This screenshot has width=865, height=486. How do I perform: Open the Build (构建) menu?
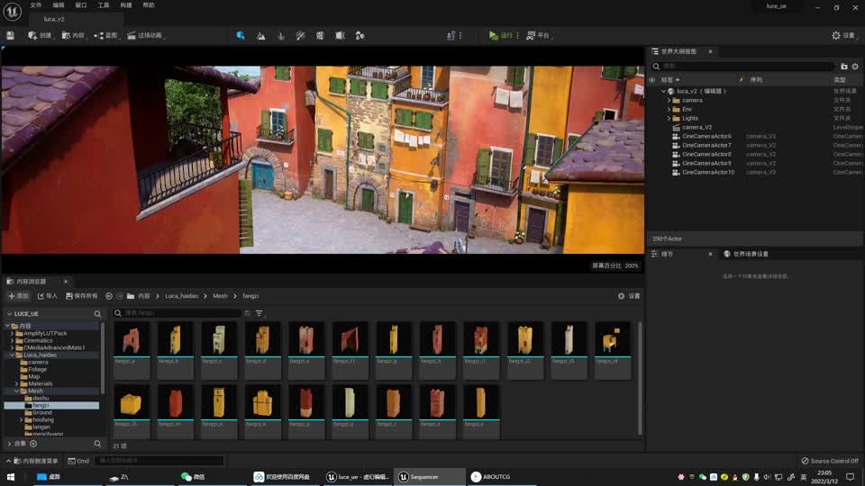pyautogui.click(x=126, y=5)
